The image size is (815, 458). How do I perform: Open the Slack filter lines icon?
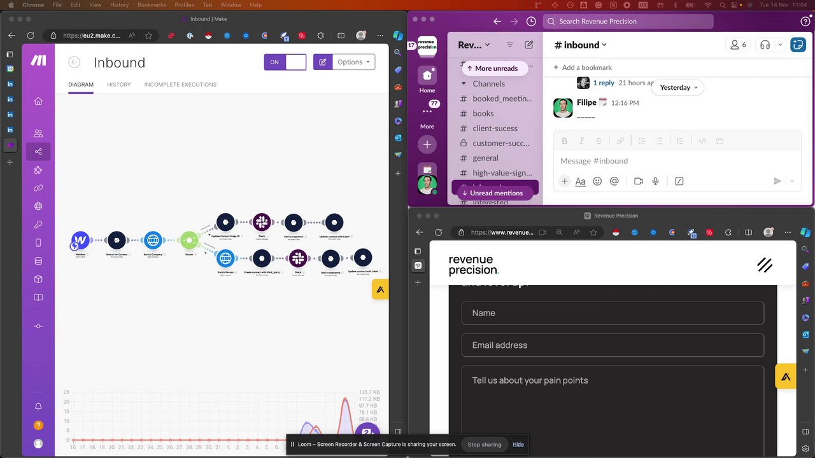click(509, 45)
